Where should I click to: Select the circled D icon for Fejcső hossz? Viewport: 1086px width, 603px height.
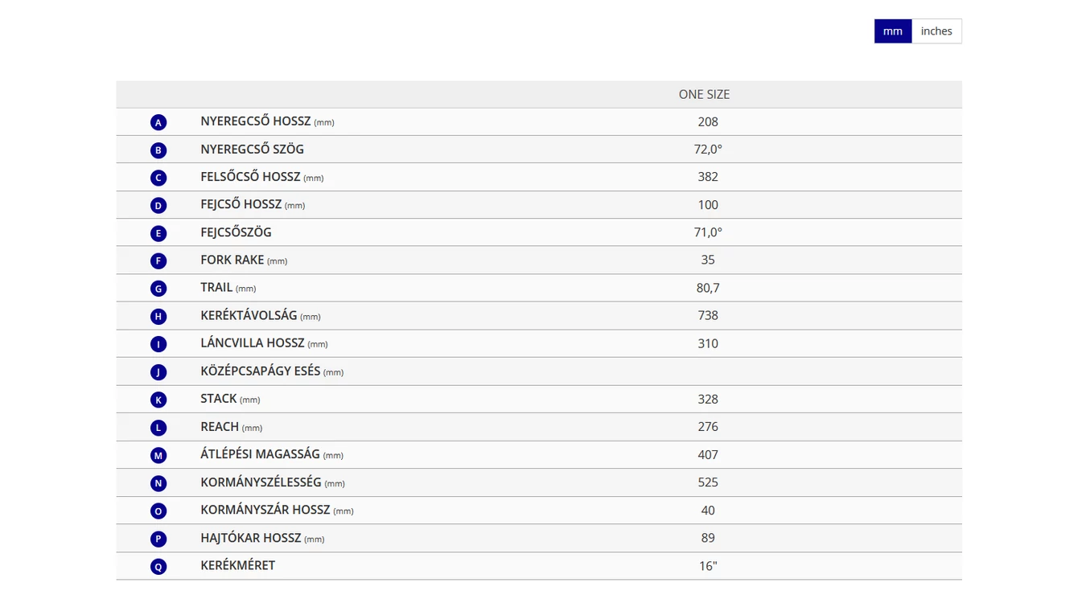coord(158,206)
